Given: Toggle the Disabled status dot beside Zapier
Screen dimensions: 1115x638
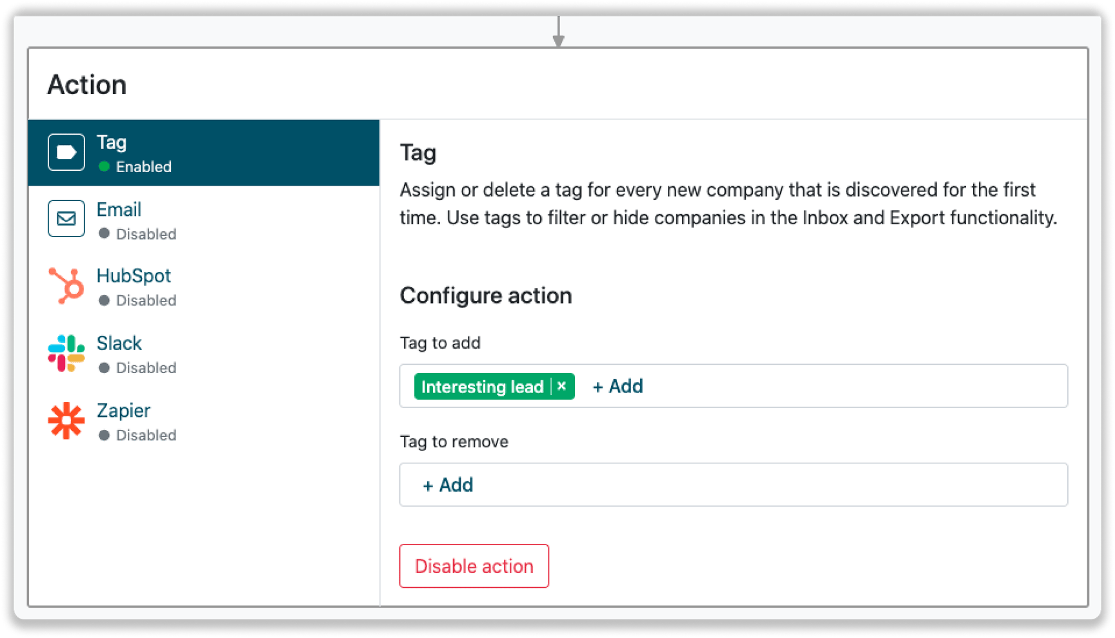Looking at the screenshot, I should point(105,435).
